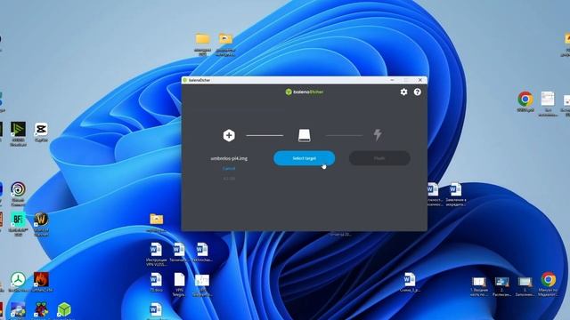Close the balenaEtcher window
570x320 pixels.
click(x=420, y=80)
